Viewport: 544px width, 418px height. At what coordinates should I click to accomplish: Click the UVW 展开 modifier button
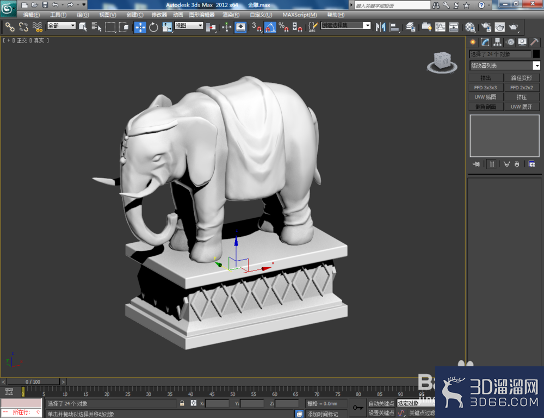click(x=522, y=107)
